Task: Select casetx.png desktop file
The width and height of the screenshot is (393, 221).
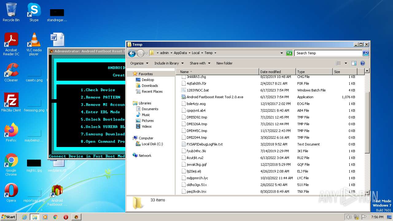Action: tap(34, 76)
